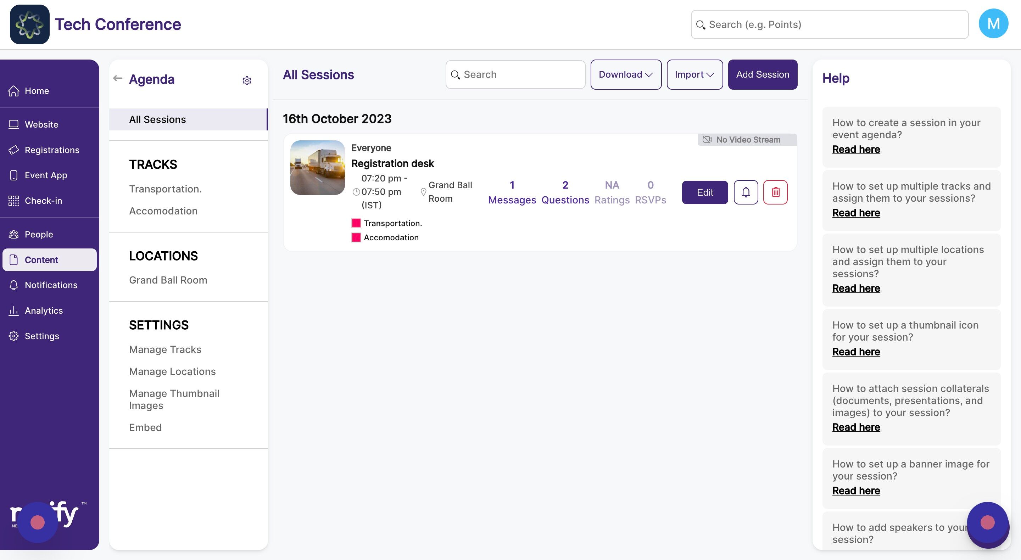The height and width of the screenshot is (560, 1021).
Task: Open Read here link for creating a session
Action: pos(856,150)
